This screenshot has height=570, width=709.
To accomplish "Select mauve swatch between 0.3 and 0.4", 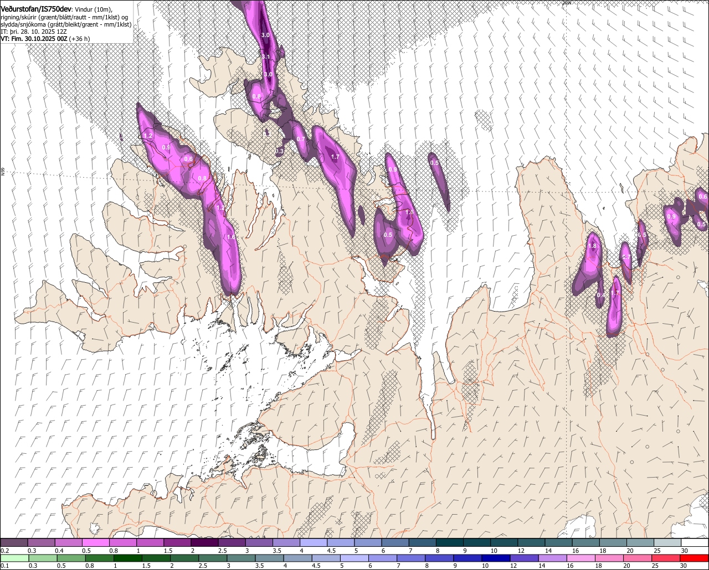I will click(41, 542).
